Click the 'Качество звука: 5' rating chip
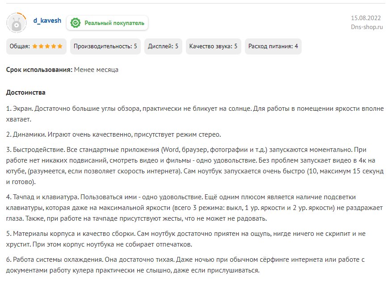Image resolution: width=391 pixels, height=281 pixels. click(x=213, y=46)
